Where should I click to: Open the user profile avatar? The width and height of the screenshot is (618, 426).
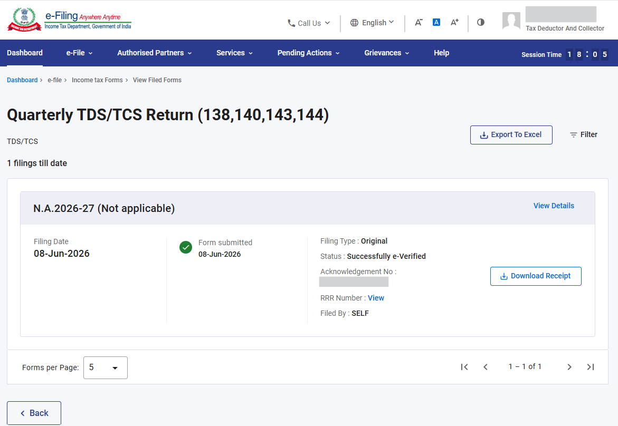point(511,21)
